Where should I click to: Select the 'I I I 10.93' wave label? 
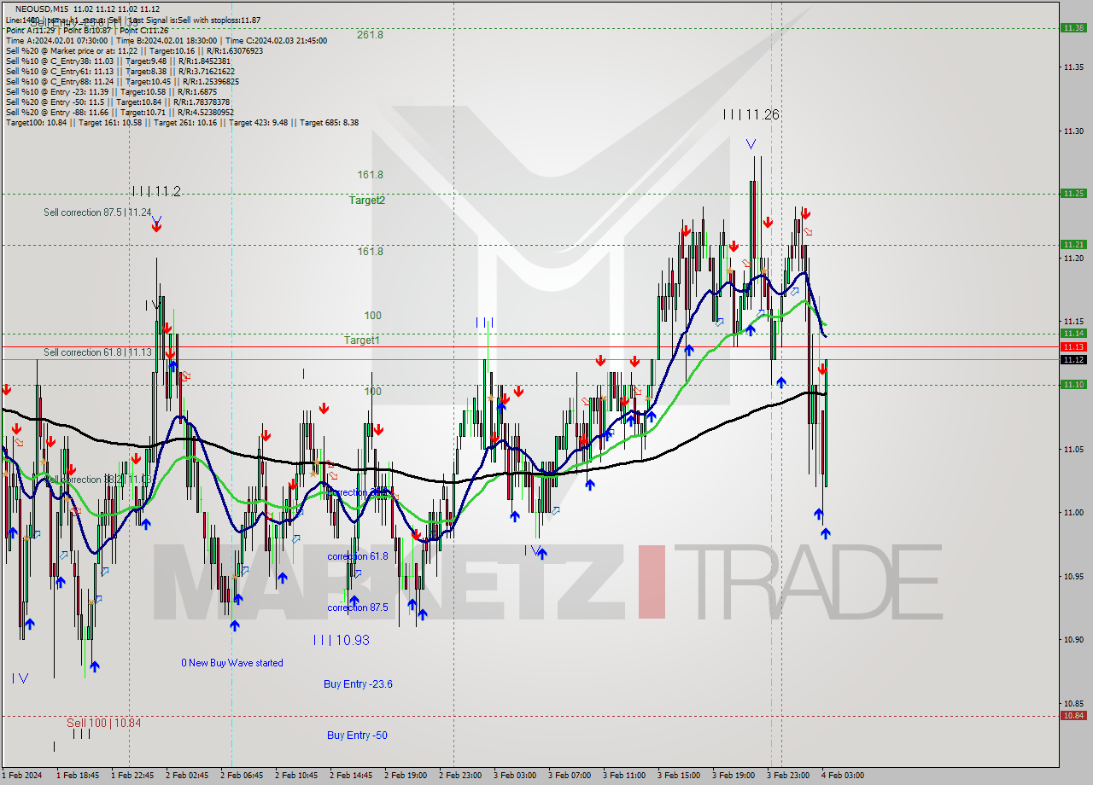341,640
